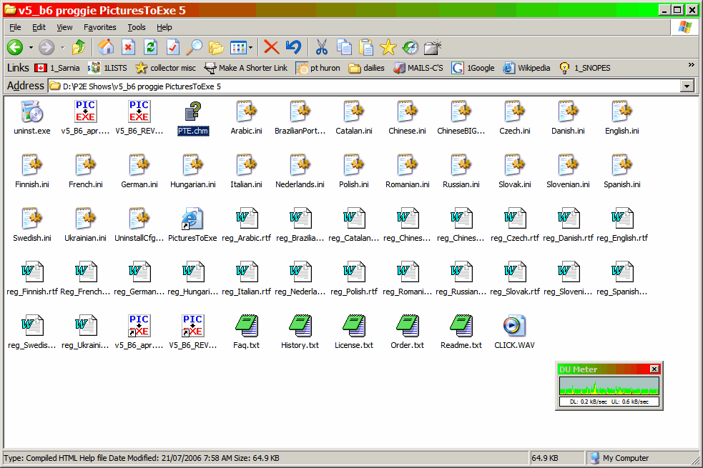Click the red X Delete toolbar icon
The height and width of the screenshot is (468, 703).
[271, 47]
